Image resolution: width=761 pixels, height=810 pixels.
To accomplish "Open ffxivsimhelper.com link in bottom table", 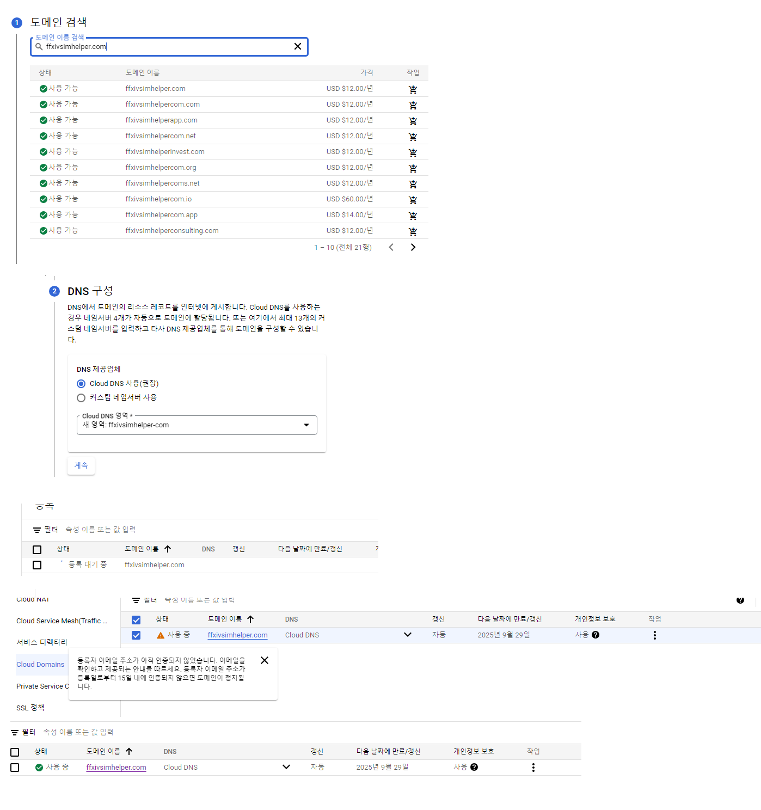I will click(116, 768).
